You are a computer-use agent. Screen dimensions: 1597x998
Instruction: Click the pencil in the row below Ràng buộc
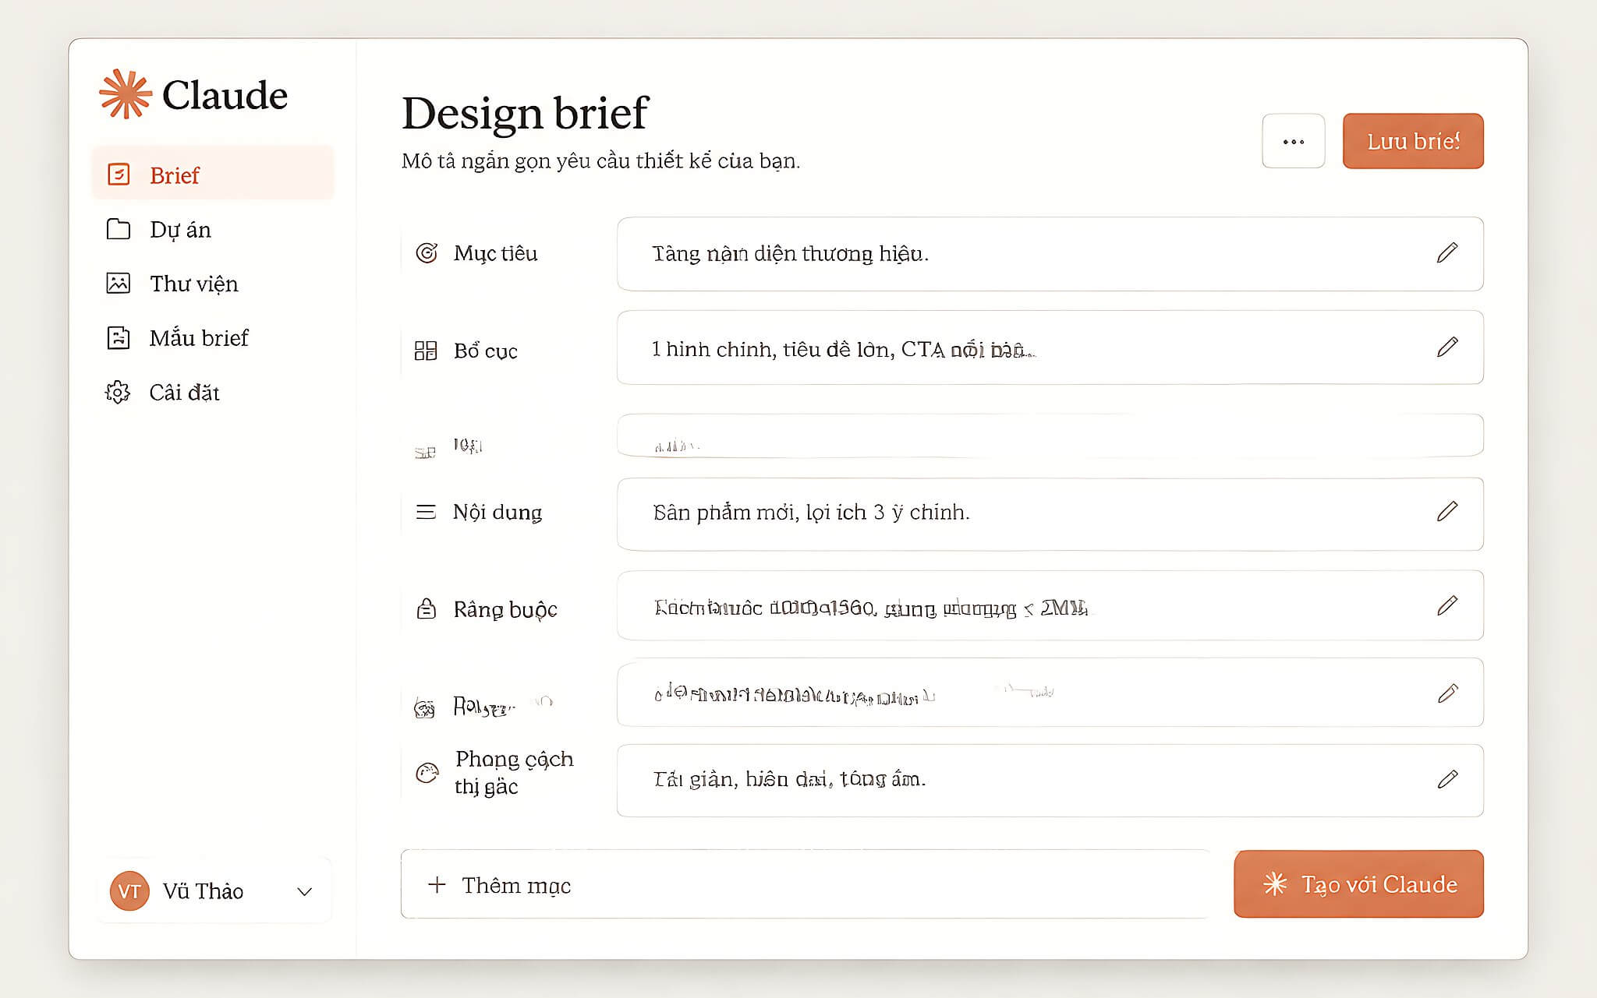coord(1447,693)
